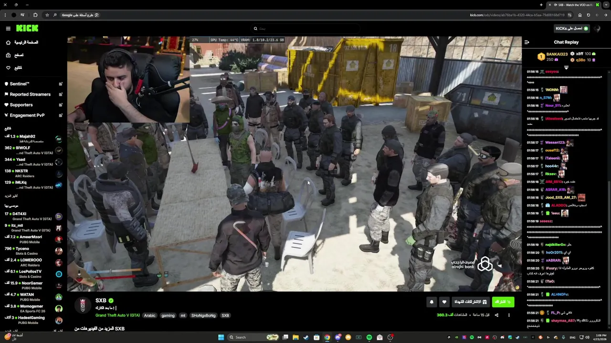Open NKSTR channel in sidebar
The height and width of the screenshot is (343, 611).
[x=33, y=173]
